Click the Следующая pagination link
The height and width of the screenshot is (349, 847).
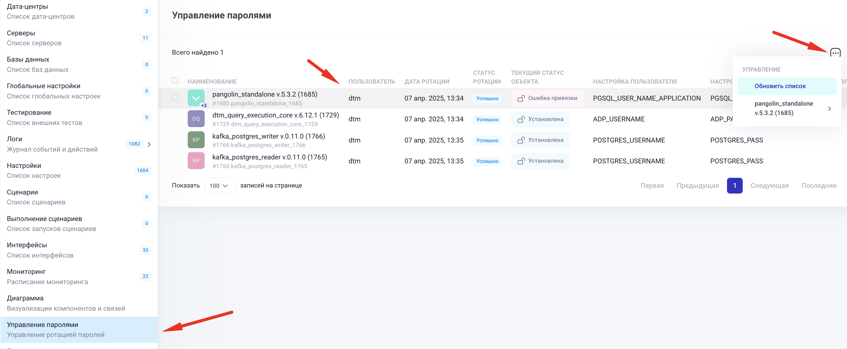[769, 185]
